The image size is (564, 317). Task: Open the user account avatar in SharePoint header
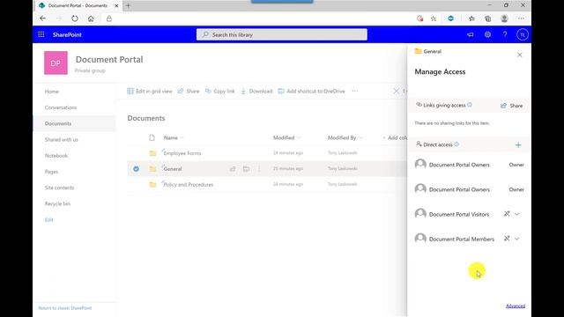coord(523,34)
